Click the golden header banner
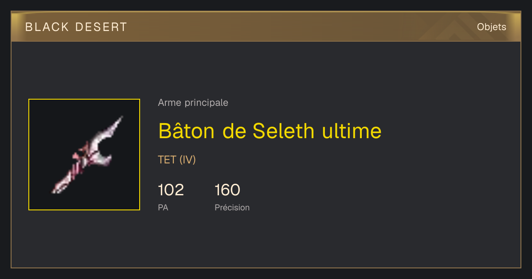Image resolution: width=532 pixels, height=279 pixels. click(266, 27)
